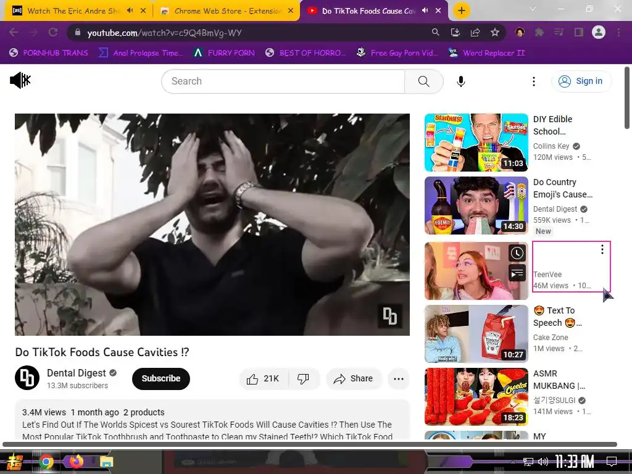Click the install/download icon in address bar
Screen dimensions: 632x474
455,33
